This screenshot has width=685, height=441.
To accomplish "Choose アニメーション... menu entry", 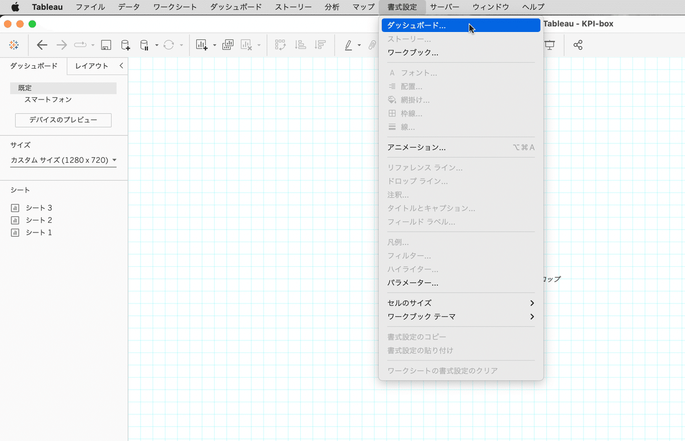I will click(x=461, y=147).
